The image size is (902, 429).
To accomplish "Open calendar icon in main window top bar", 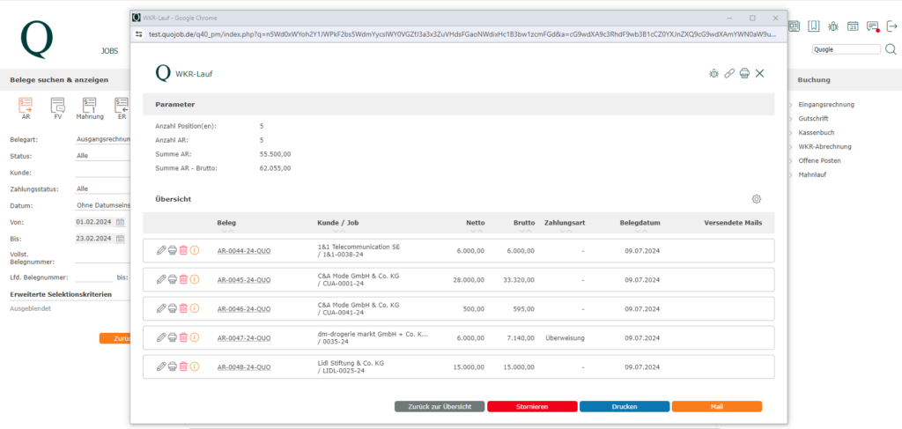I will click(x=853, y=26).
